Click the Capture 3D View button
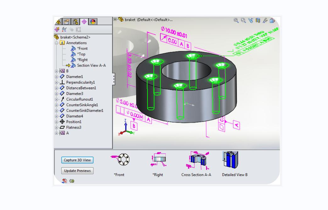 (x=77, y=160)
